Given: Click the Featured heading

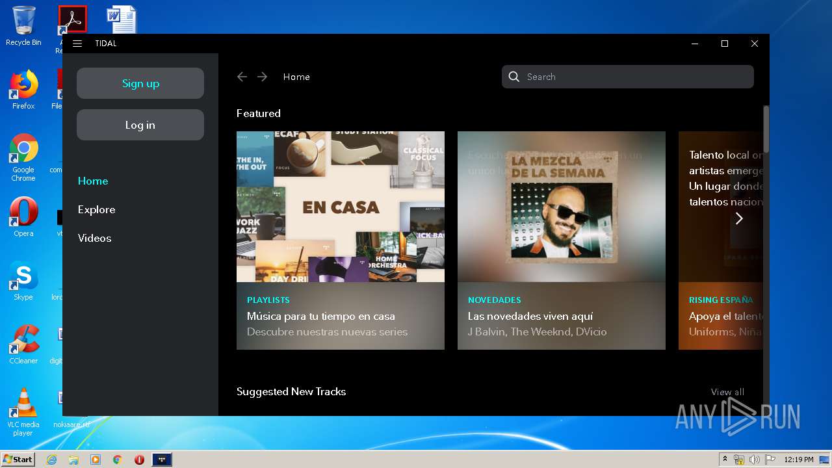Looking at the screenshot, I should [259, 113].
